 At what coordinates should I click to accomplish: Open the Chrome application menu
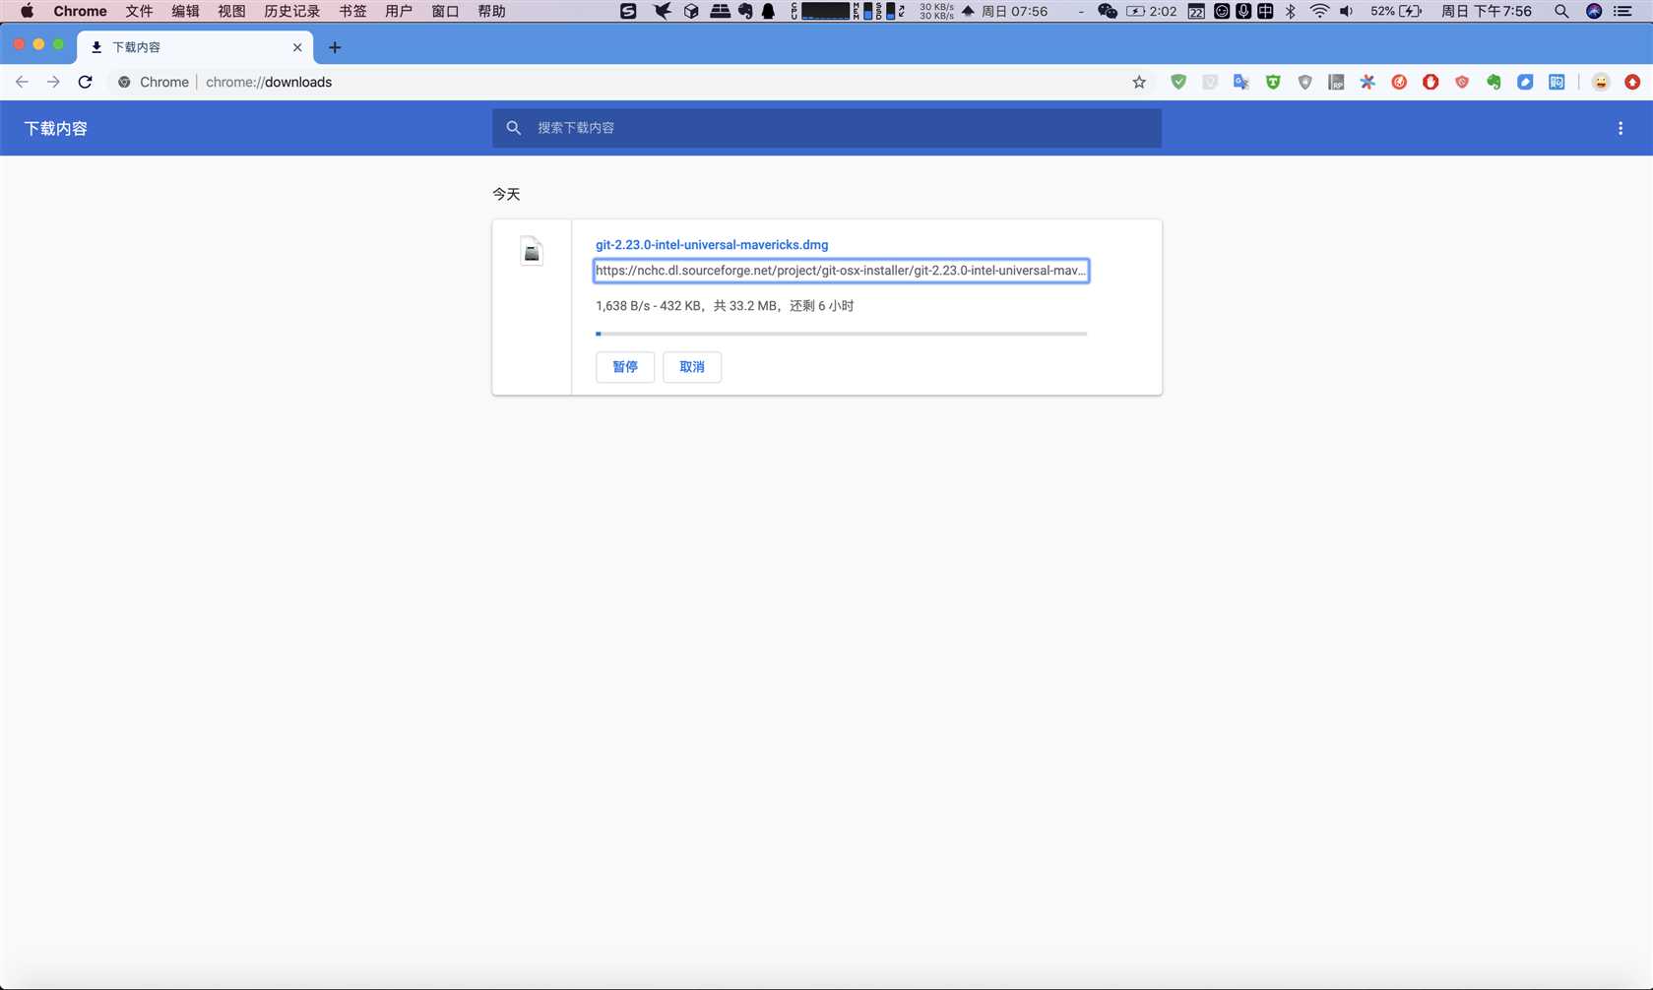80,12
